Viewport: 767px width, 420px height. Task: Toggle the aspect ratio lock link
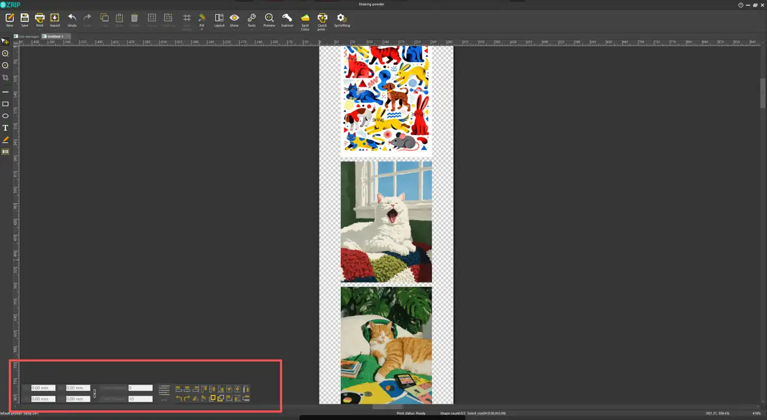(x=95, y=394)
